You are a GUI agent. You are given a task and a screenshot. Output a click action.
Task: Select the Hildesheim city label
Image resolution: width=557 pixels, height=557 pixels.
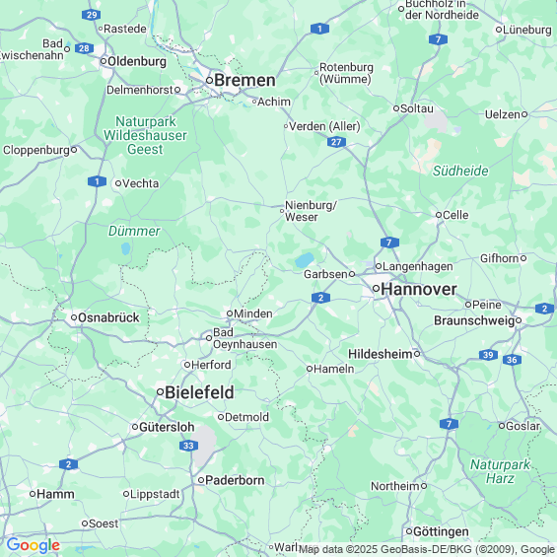point(381,354)
